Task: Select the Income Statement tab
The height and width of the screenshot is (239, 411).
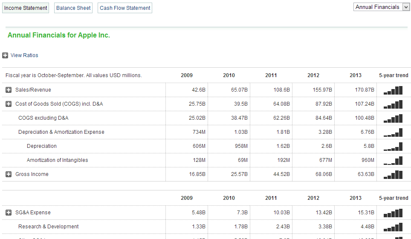Action: (x=26, y=8)
